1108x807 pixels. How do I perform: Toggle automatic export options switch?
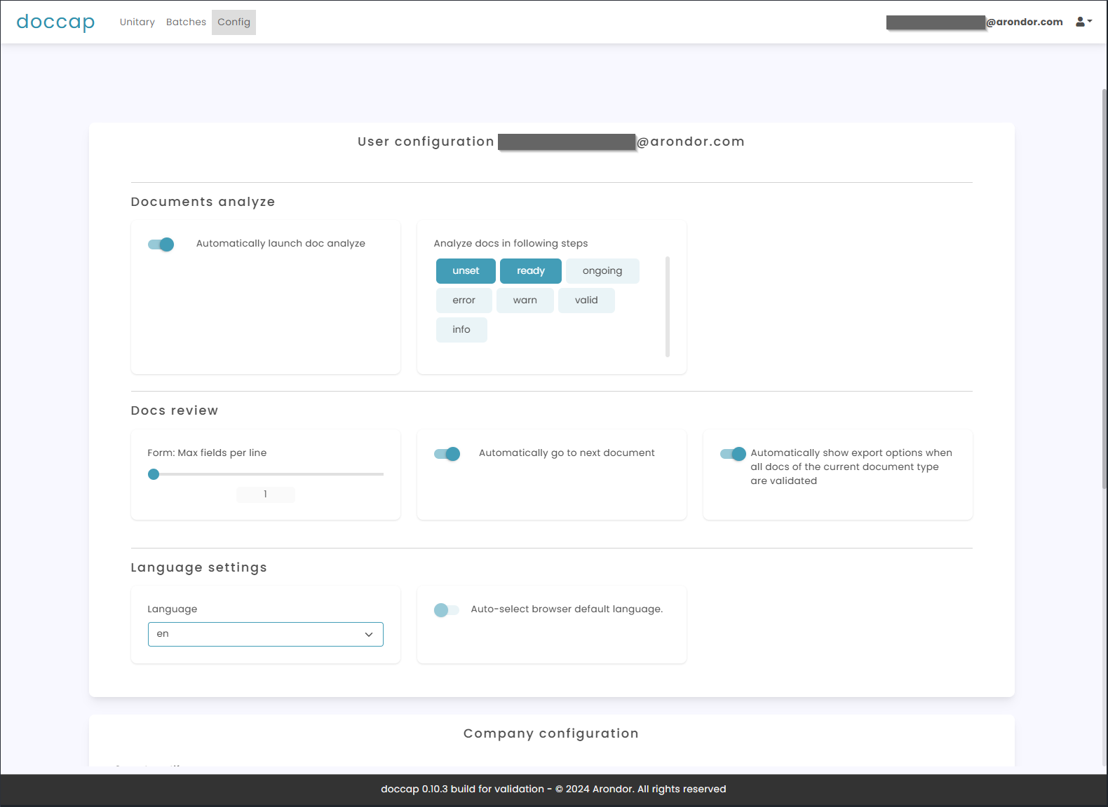[733, 454]
